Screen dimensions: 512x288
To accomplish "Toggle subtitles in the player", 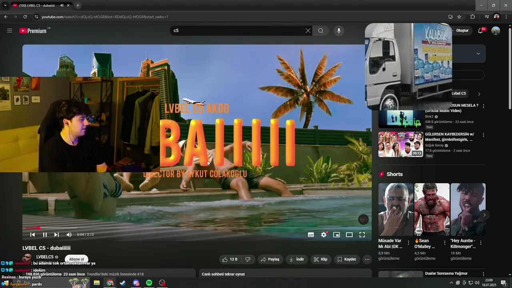I will [311, 235].
